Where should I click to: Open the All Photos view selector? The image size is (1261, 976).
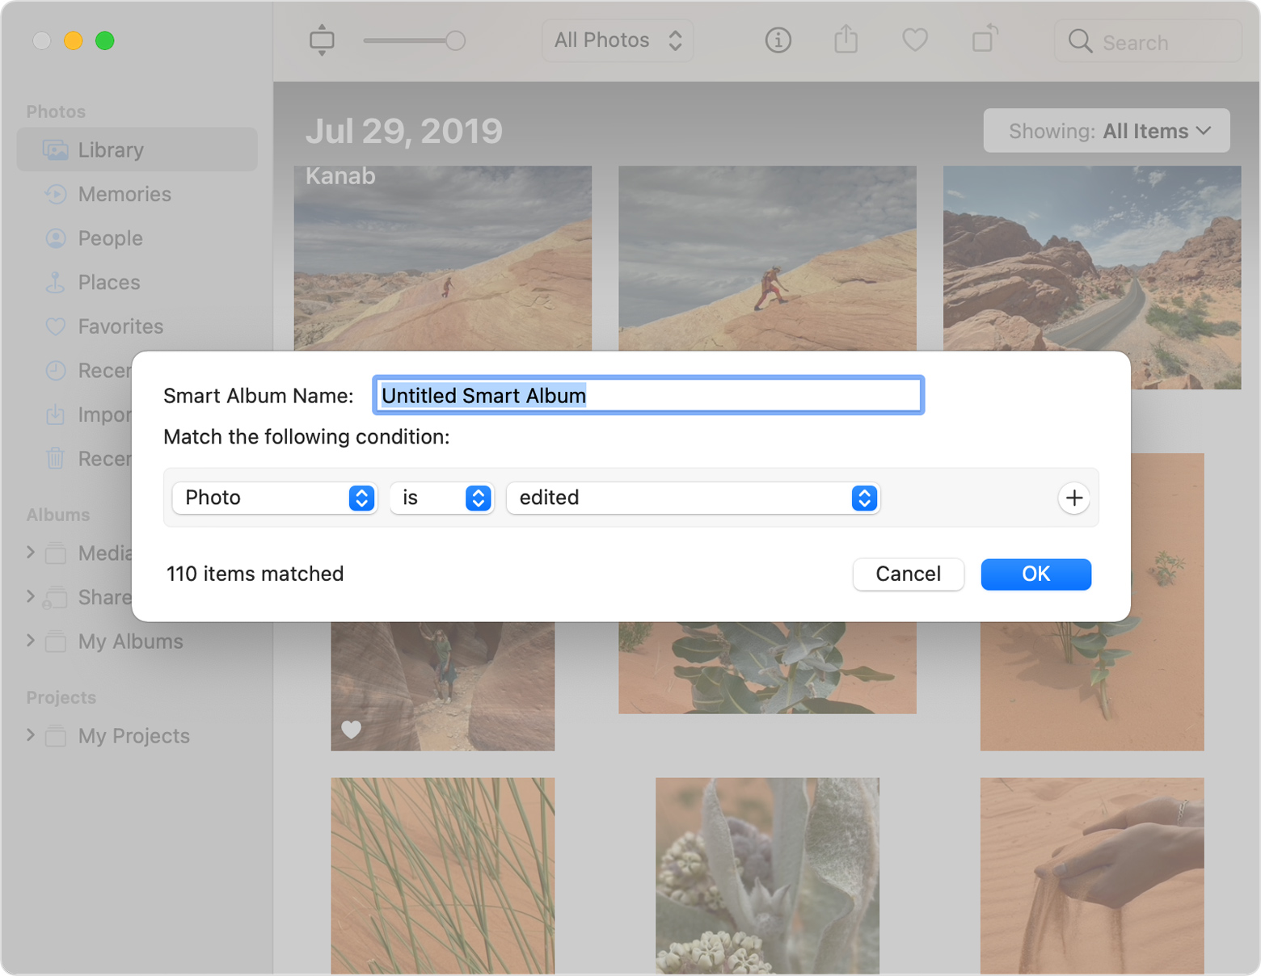click(x=618, y=40)
